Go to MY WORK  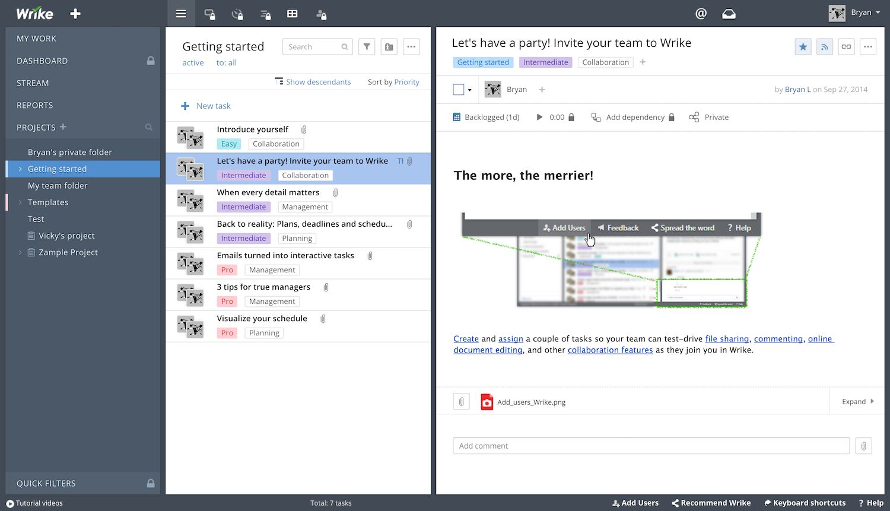(36, 39)
